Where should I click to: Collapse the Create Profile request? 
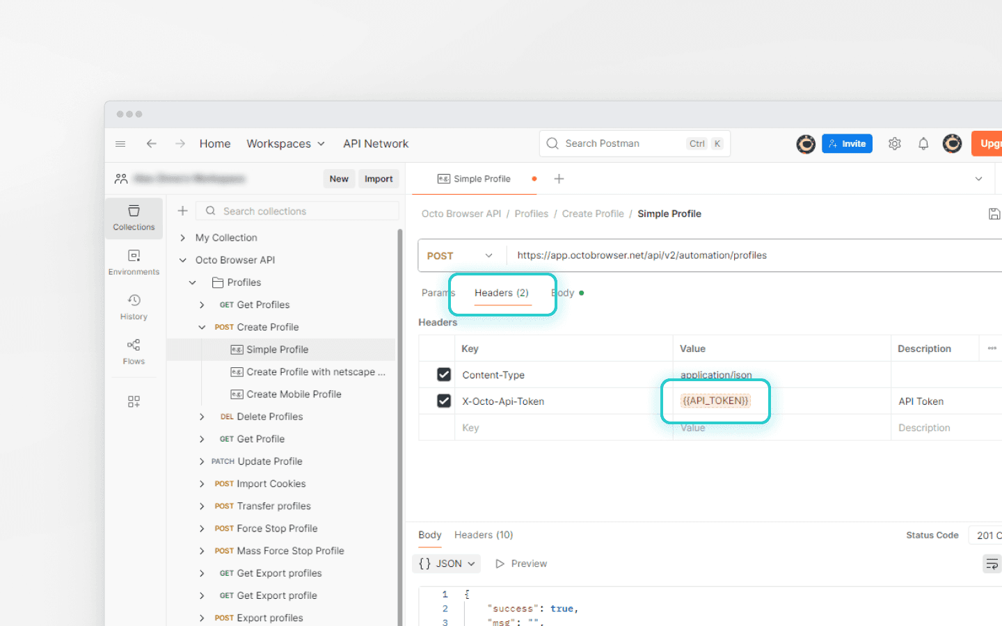click(x=202, y=327)
